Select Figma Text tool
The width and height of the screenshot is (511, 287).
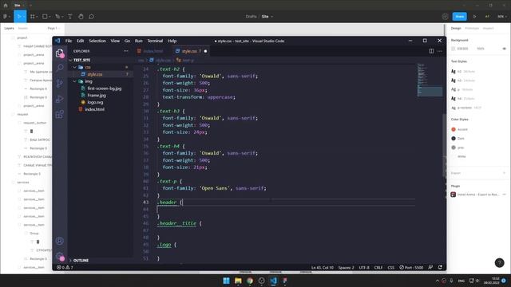70,16
